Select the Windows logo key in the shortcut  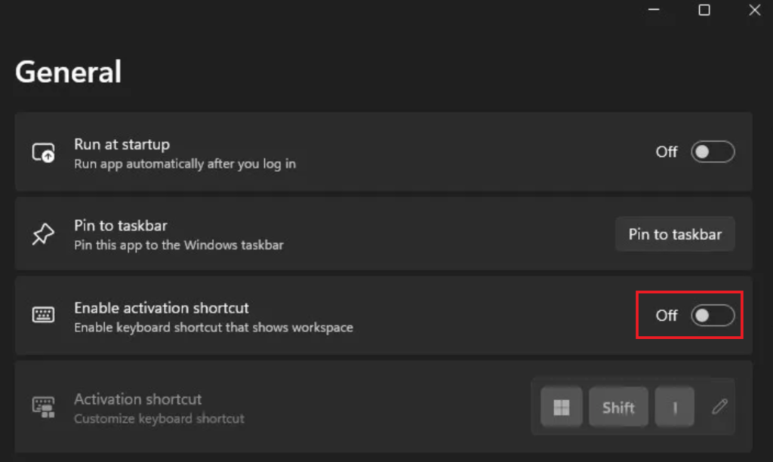pyautogui.click(x=562, y=406)
